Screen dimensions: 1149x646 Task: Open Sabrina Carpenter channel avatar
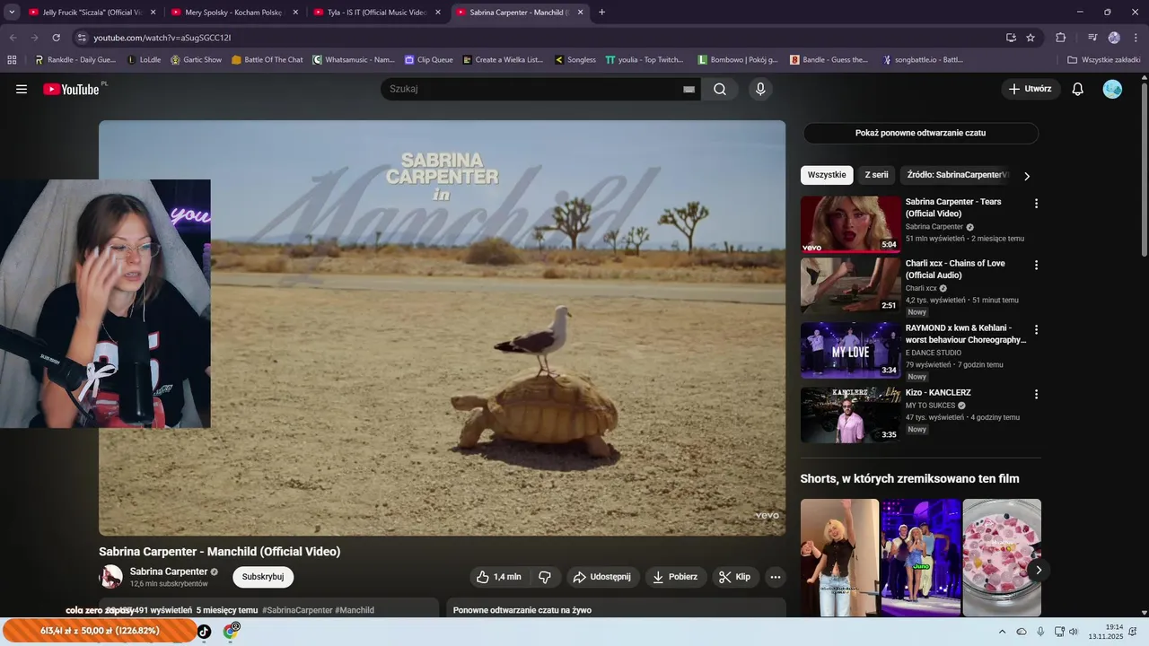(111, 577)
